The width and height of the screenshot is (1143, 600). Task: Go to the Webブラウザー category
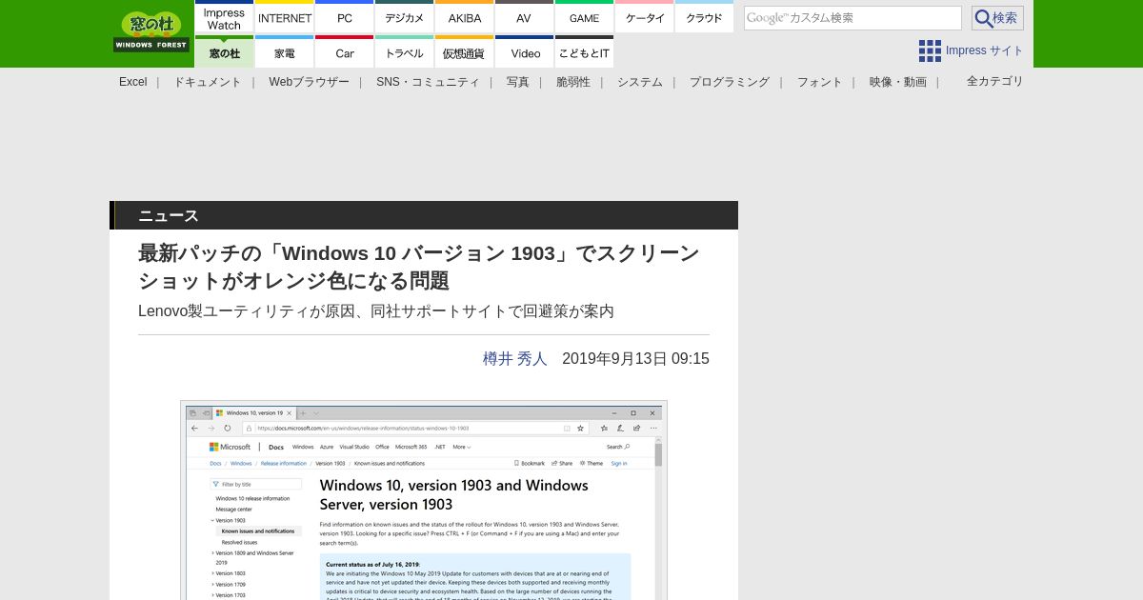click(309, 82)
